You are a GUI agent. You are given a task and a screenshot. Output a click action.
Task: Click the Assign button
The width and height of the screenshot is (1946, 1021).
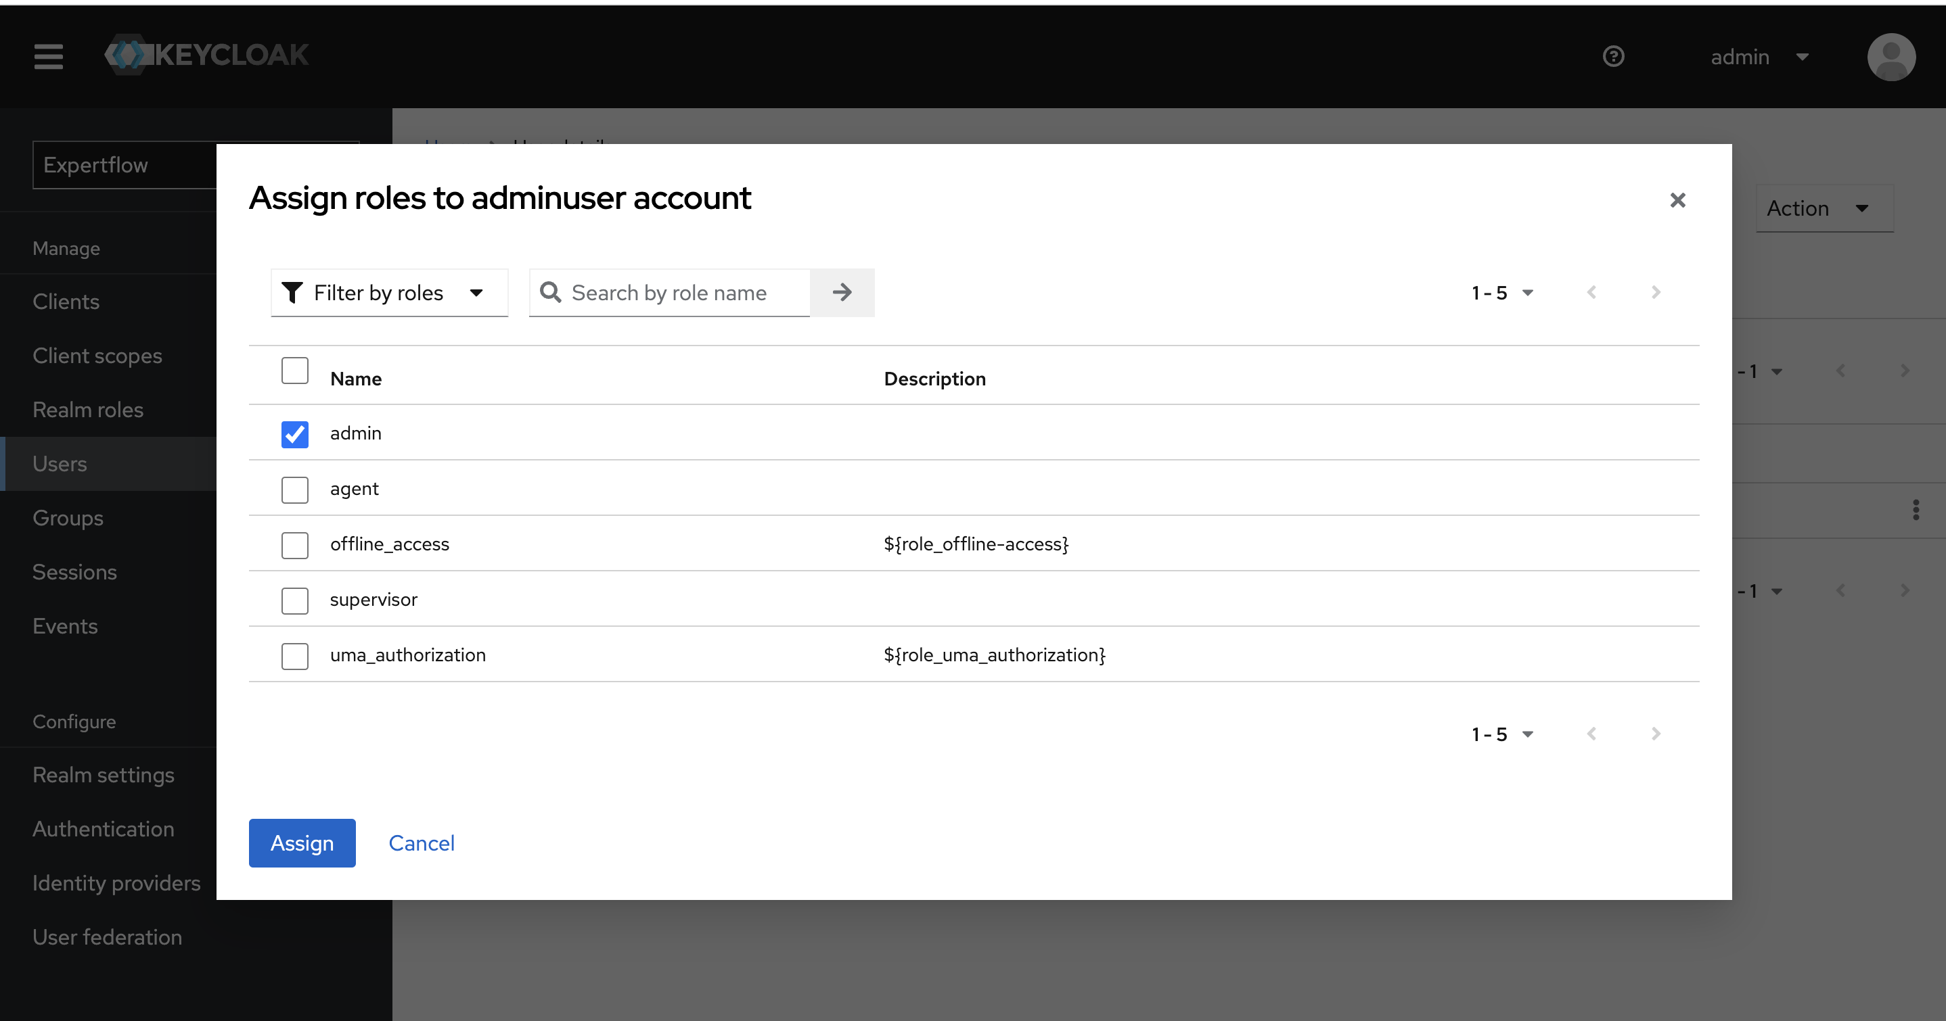301,842
